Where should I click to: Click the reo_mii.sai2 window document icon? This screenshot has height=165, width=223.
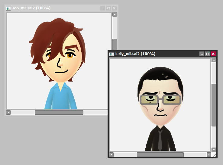[8, 8]
